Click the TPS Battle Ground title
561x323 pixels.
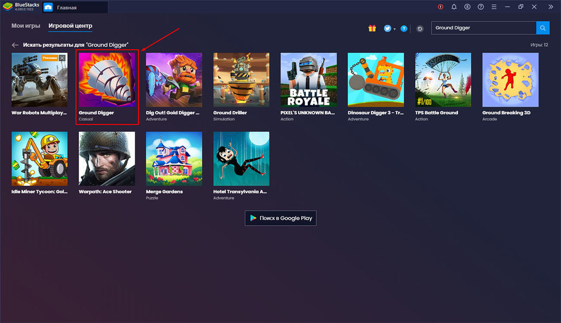[x=437, y=113]
